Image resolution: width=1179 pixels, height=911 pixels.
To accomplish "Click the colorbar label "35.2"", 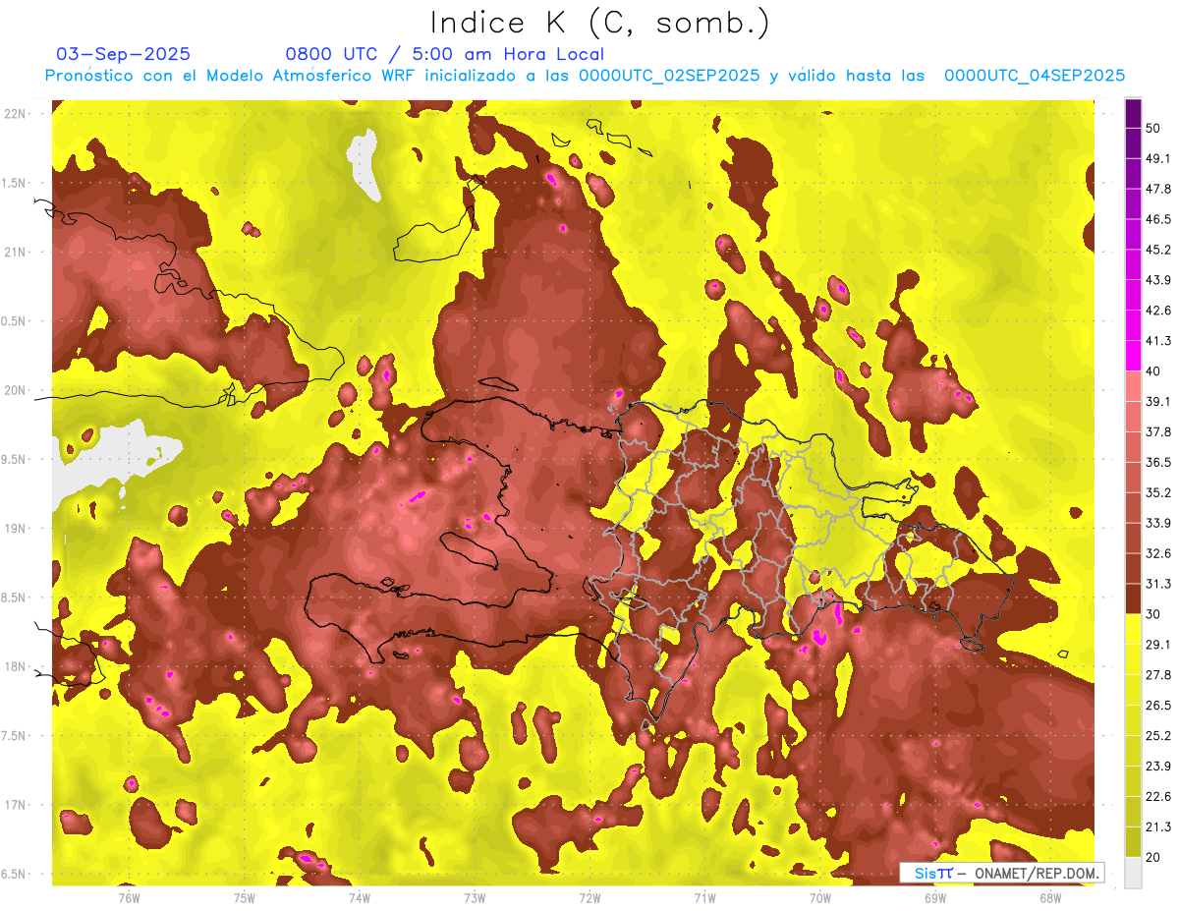I will click(1158, 492).
